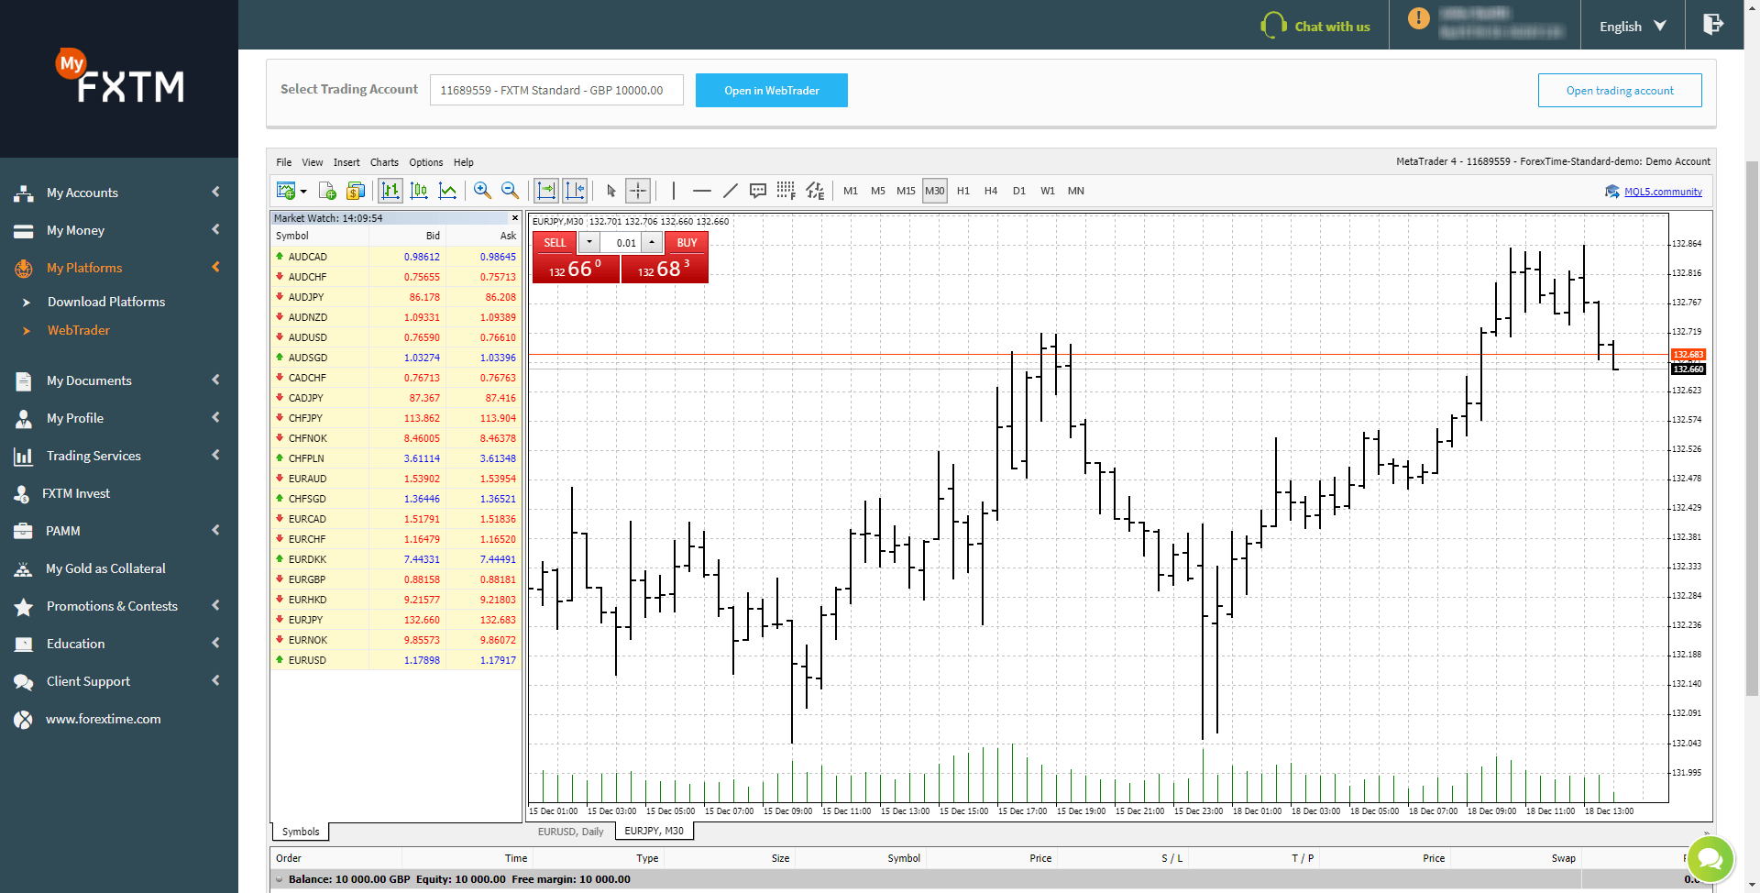
Task: Select the cursor pointer tool
Action: pyautogui.click(x=611, y=191)
